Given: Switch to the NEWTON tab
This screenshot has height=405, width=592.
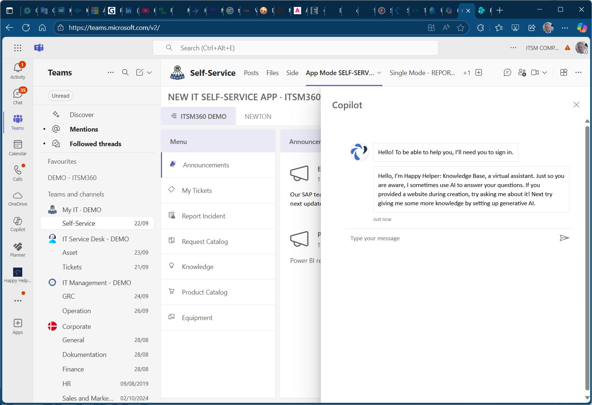Looking at the screenshot, I should point(258,116).
